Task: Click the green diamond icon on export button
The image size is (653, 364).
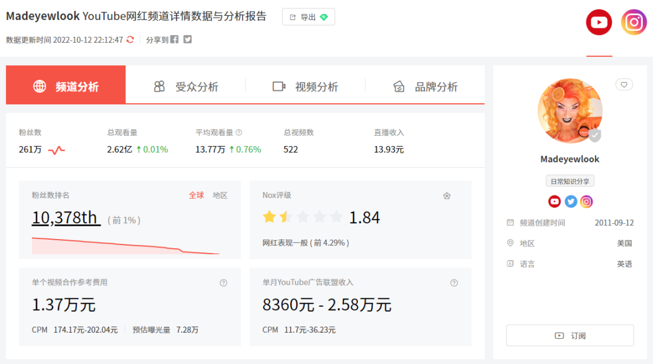Action: tap(323, 17)
